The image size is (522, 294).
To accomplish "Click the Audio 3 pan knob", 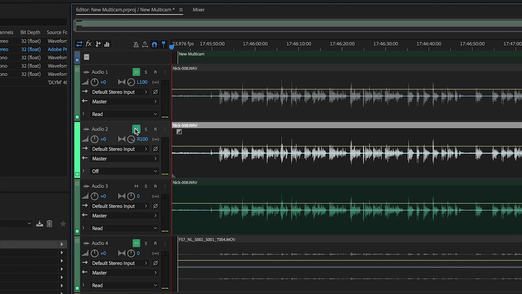I will pyautogui.click(x=131, y=196).
